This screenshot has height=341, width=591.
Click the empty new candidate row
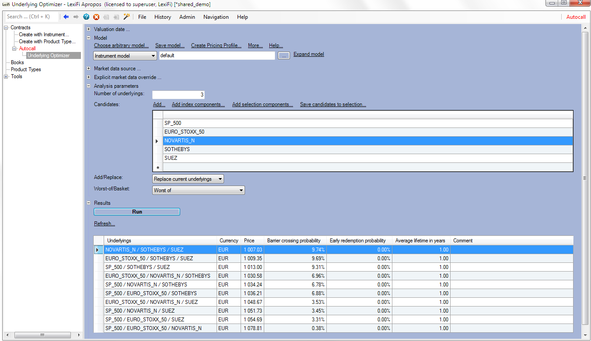pos(367,167)
